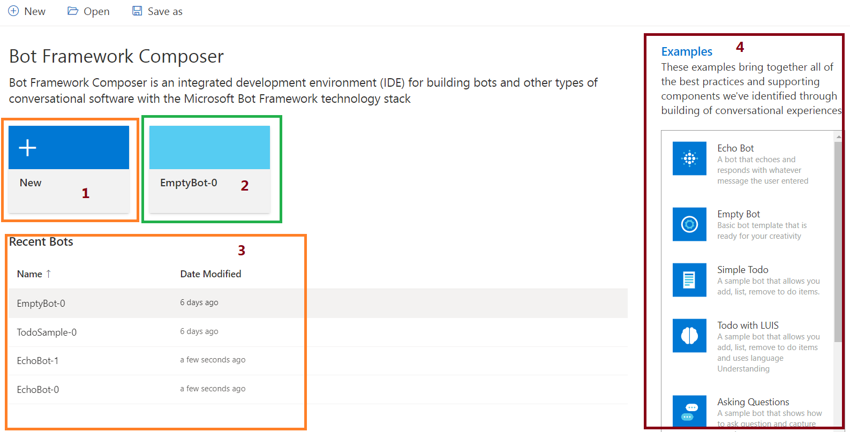
Task: Click Simple Todo description text
Action: click(x=769, y=286)
